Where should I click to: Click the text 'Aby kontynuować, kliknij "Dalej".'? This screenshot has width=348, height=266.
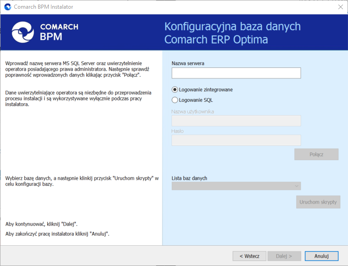click(x=41, y=224)
